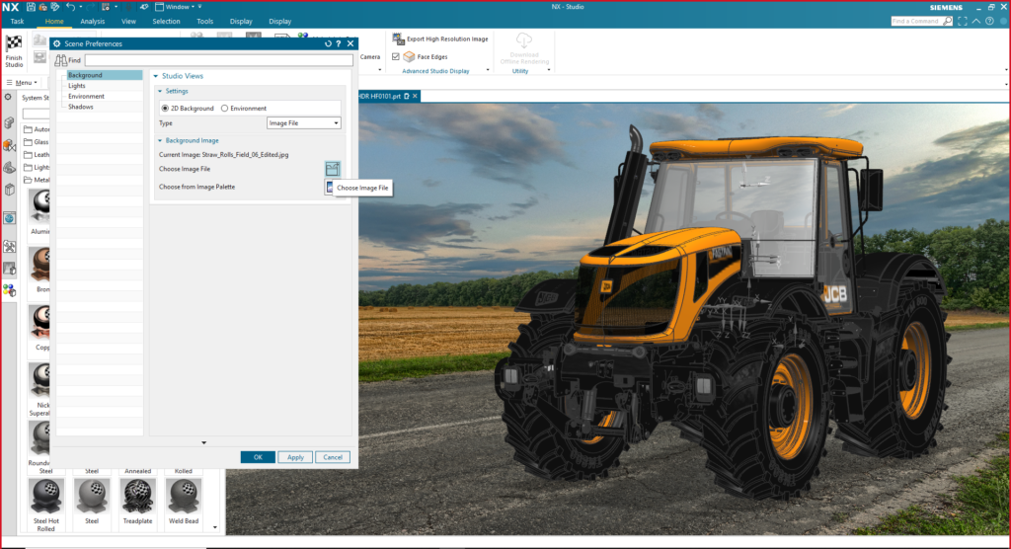Select the Weld Bead material thumbnail

click(183, 496)
